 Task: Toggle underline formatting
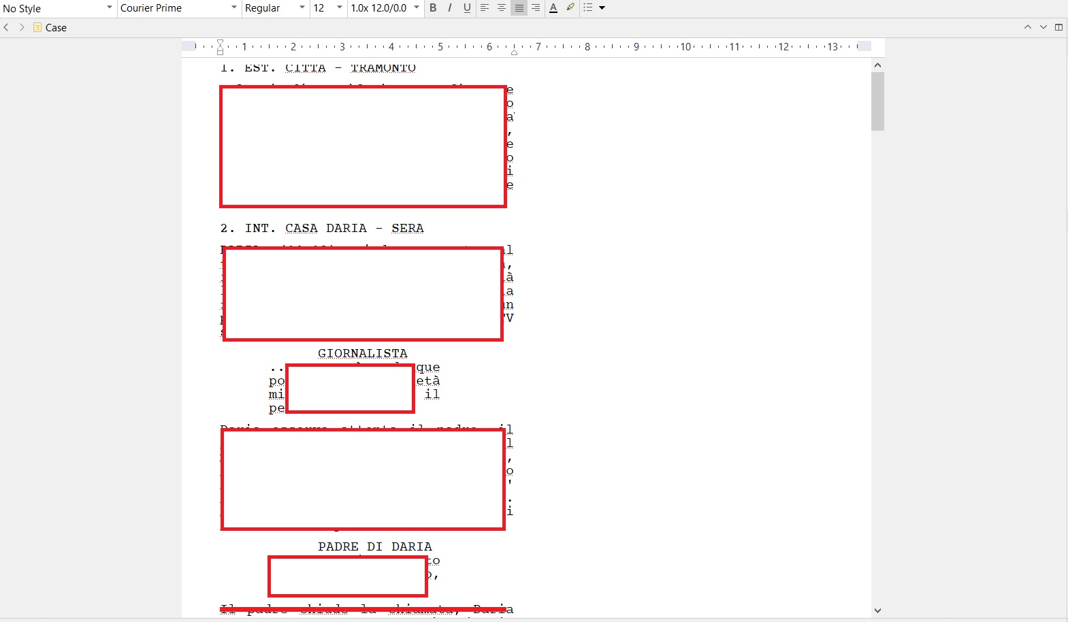click(467, 8)
